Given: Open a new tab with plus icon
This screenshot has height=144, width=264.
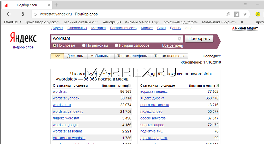Looking at the screenshot, I should pos(56,5).
